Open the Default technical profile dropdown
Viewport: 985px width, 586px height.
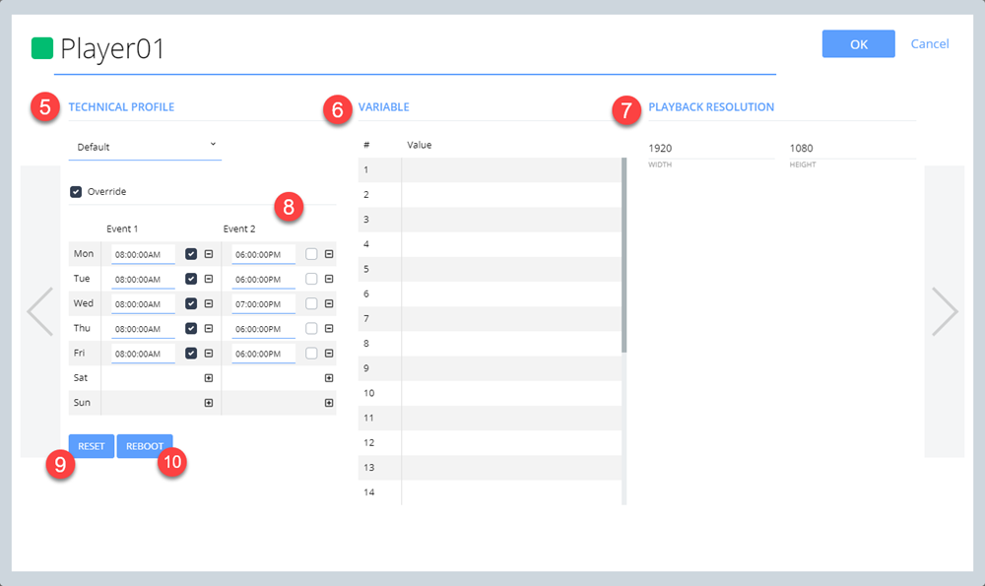point(145,147)
